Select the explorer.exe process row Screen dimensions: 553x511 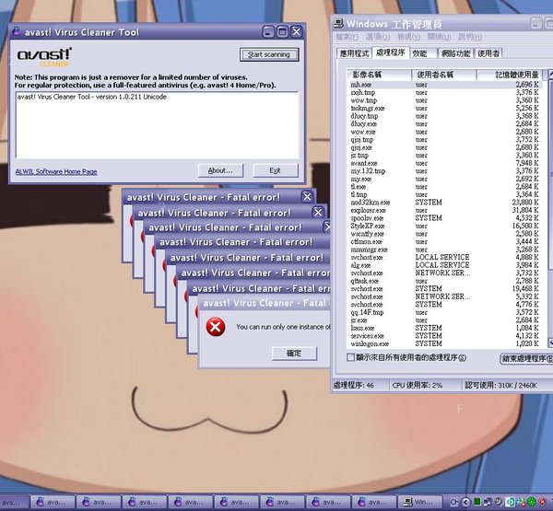446,210
